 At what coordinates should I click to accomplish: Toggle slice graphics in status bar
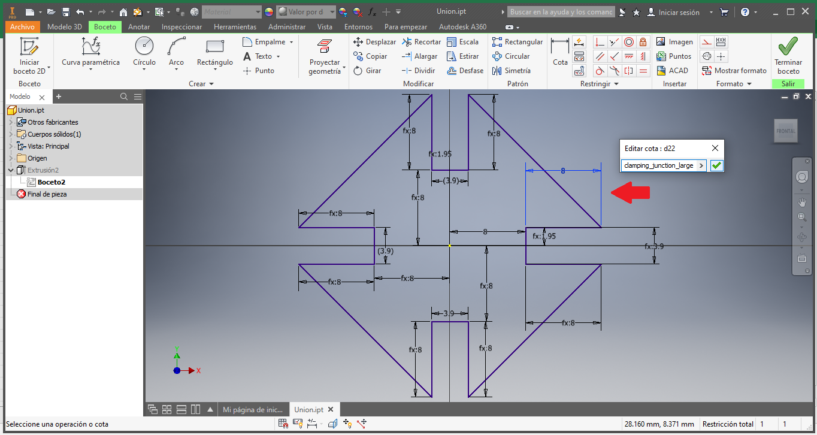pyautogui.click(x=332, y=424)
